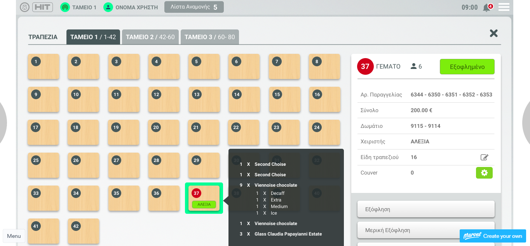Click the green ΤΑΜΕΙΟ 1 signal icon

tap(65, 7)
